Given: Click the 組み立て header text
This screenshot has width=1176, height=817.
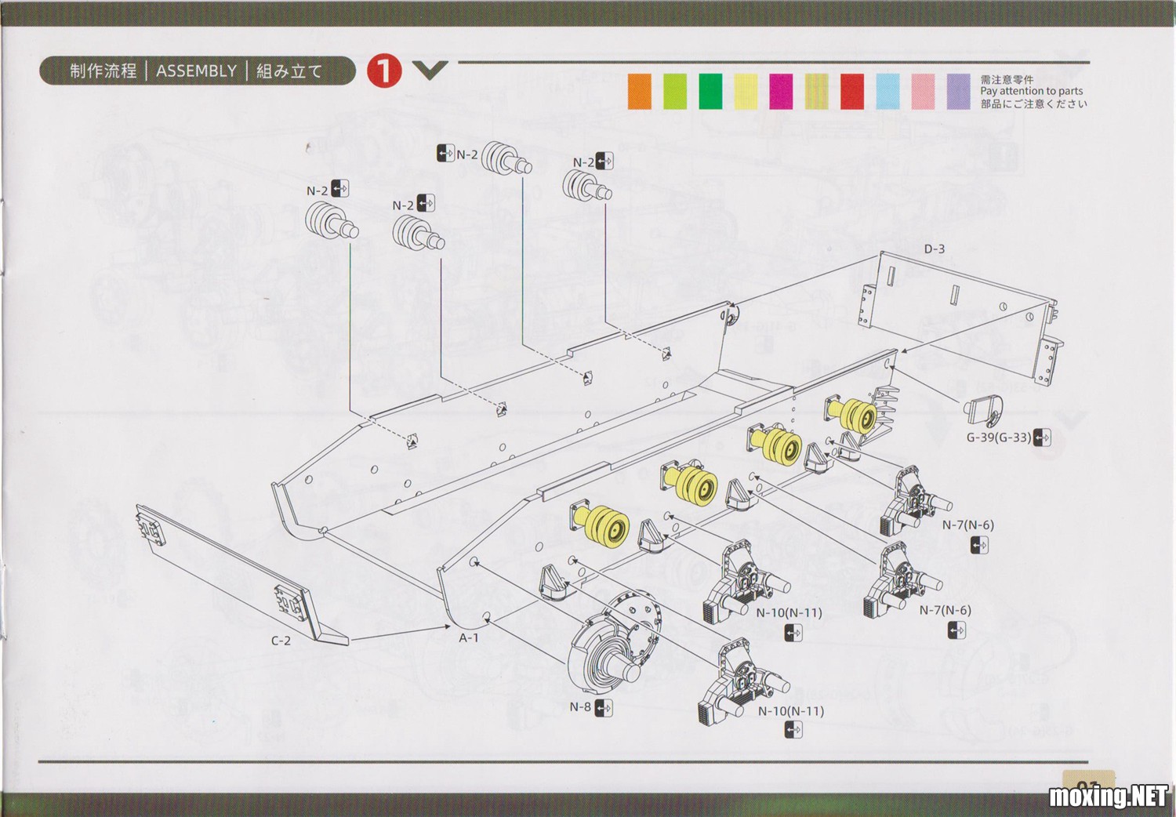Looking at the screenshot, I should [x=289, y=71].
